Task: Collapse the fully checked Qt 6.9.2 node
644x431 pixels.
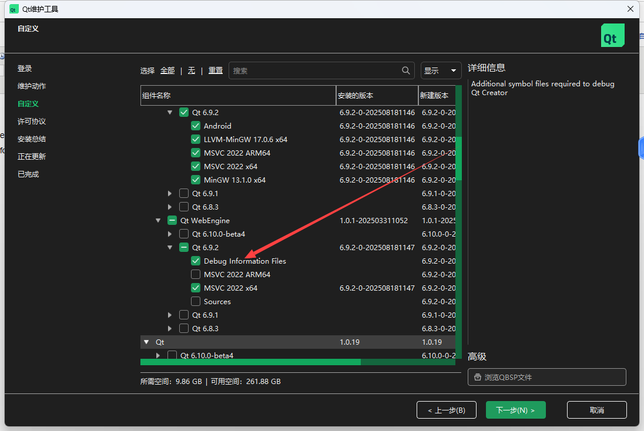Action: 170,113
